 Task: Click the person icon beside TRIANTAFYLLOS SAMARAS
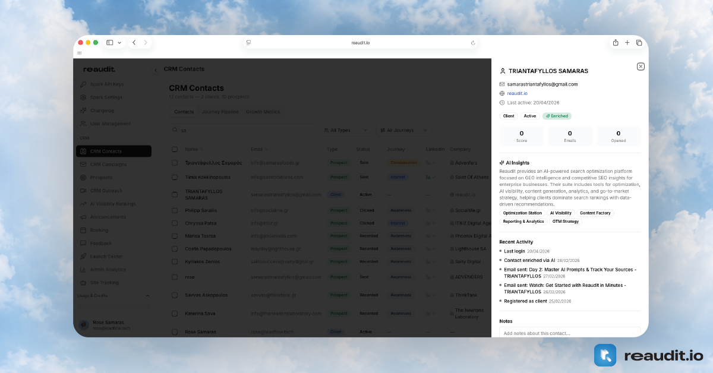coord(503,71)
